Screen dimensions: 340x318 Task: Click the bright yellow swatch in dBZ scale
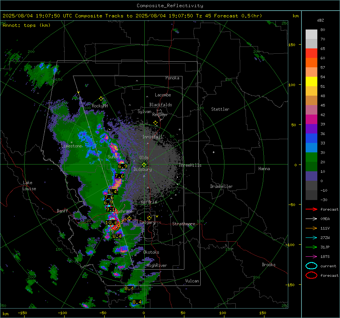311,81
